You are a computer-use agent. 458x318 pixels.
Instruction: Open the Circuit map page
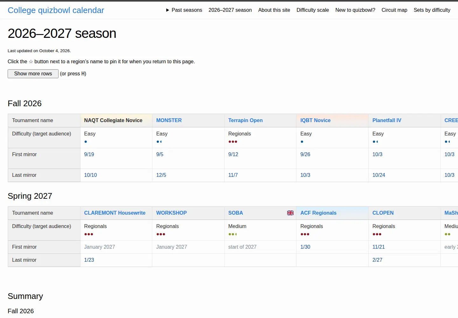coord(394,10)
